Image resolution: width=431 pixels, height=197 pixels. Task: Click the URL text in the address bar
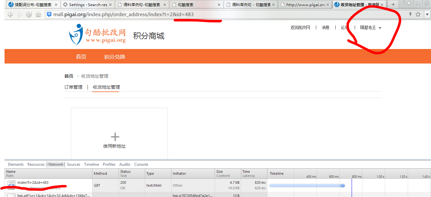(124, 14)
